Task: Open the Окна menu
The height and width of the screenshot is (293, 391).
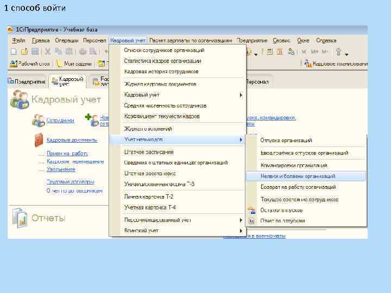Action: (303, 40)
